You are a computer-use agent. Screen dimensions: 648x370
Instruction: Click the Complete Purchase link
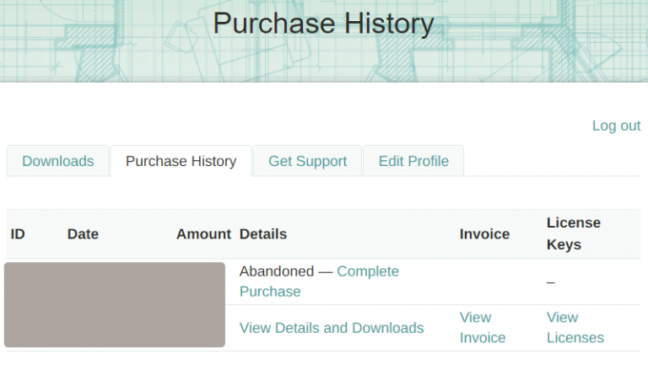[367, 272]
